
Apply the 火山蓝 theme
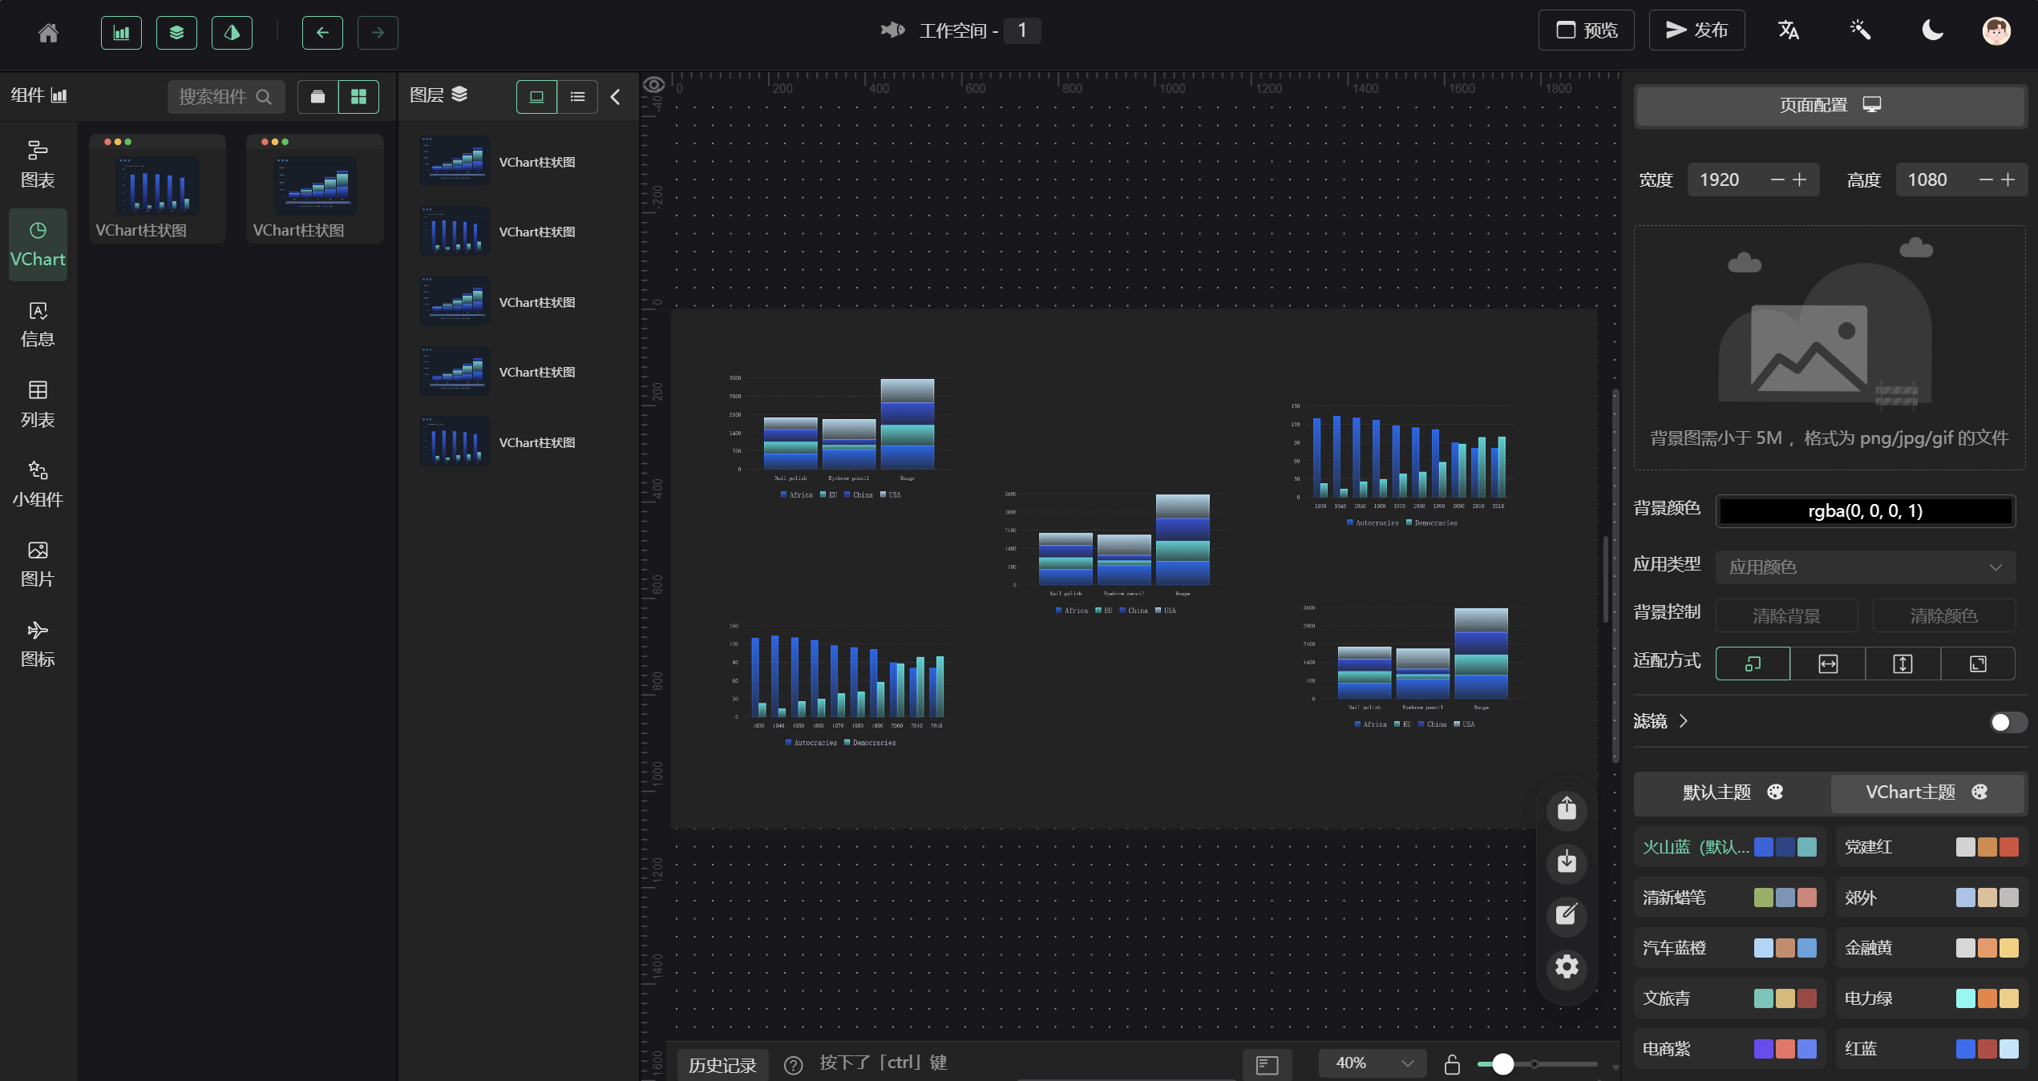tap(1730, 847)
